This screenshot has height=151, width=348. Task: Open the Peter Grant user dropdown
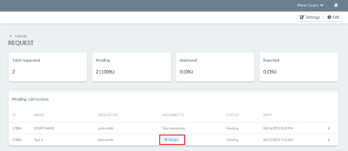310,5
